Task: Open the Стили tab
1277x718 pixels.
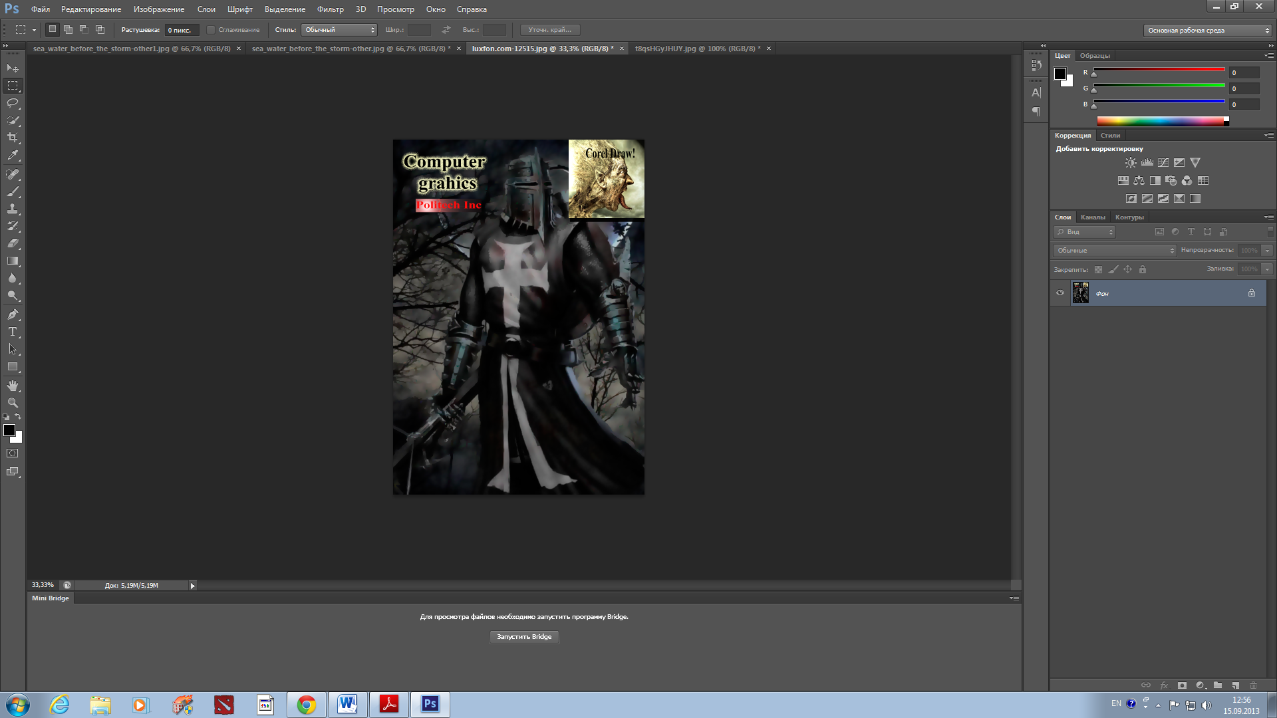Action: [x=1110, y=136]
